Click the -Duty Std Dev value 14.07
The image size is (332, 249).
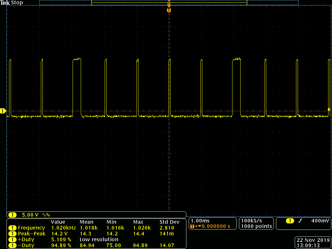167,246
